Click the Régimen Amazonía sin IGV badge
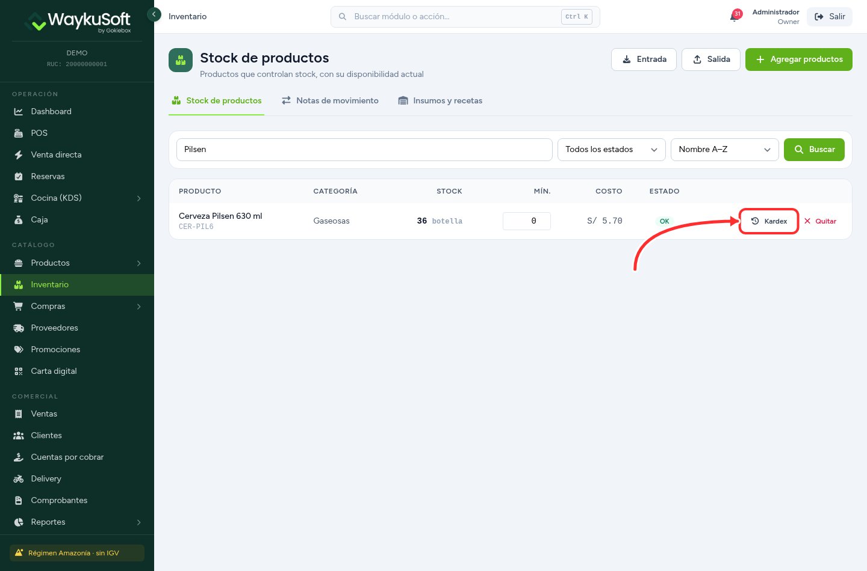The height and width of the screenshot is (571, 867). (77, 553)
